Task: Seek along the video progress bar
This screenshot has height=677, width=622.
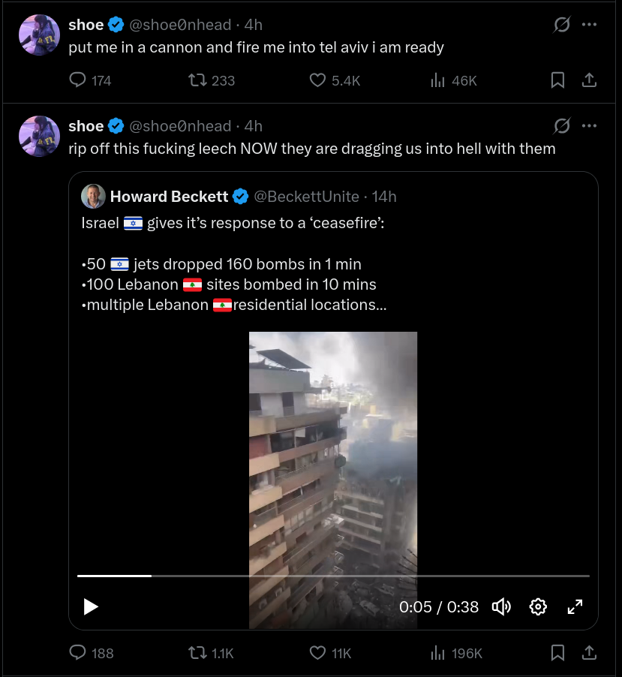Action: [x=333, y=576]
